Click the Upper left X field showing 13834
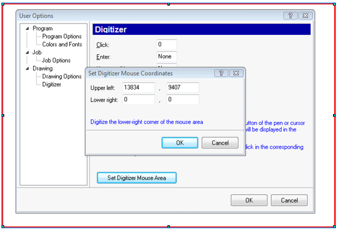 click(x=139, y=88)
